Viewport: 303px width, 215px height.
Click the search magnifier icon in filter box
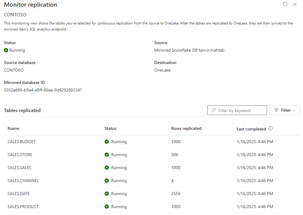(214, 110)
